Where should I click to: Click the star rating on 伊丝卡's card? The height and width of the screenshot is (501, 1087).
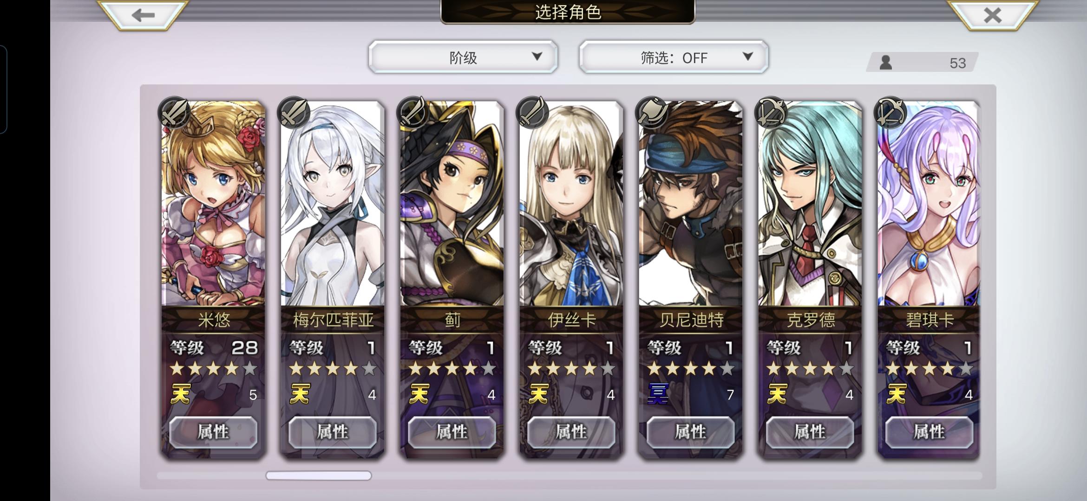[x=571, y=369]
